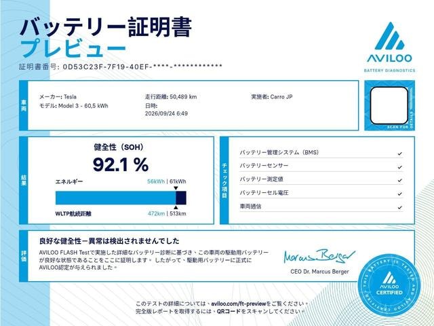Click checkmark beside バッテリーセル電圧
Viewport: 434px width, 326px height.
coord(399,194)
